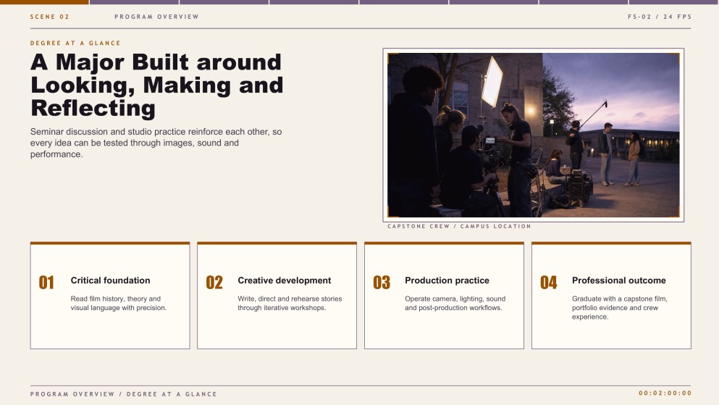Select the title 'A Major Built around Looking'

point(157,85)
